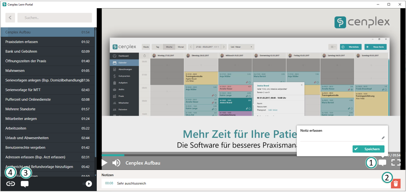The width and height of the screenshot is (406, 192).
Task: Toggle the autoplay switch
Action: (87, 184)
